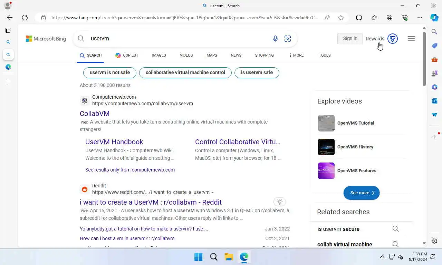Open sidebar Games chess icon

tap(434, 73)
